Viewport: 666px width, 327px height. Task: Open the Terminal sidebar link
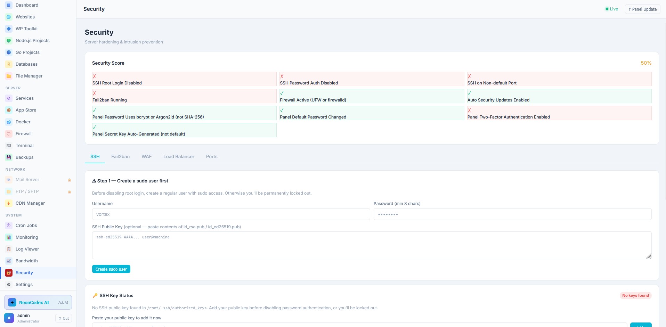(x=38, y=146)
